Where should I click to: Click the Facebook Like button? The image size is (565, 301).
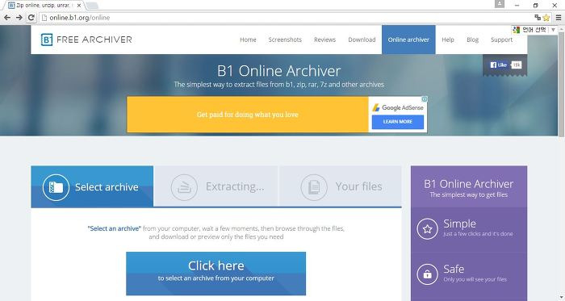[x=499, y=65]
